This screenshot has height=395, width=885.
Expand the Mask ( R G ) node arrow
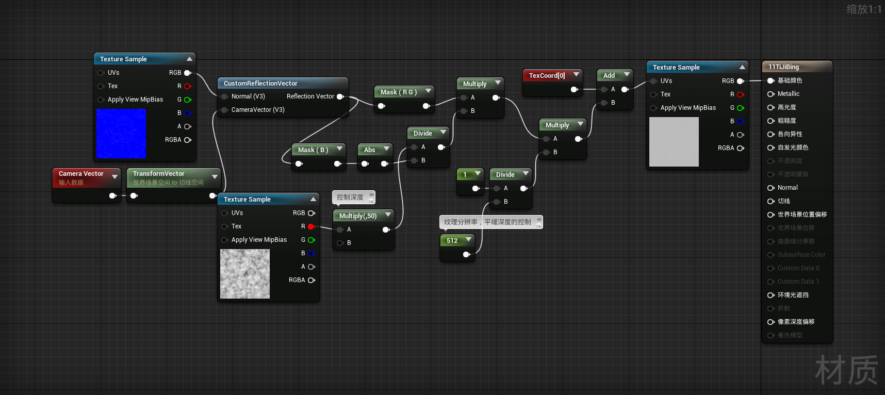[428, 91]
